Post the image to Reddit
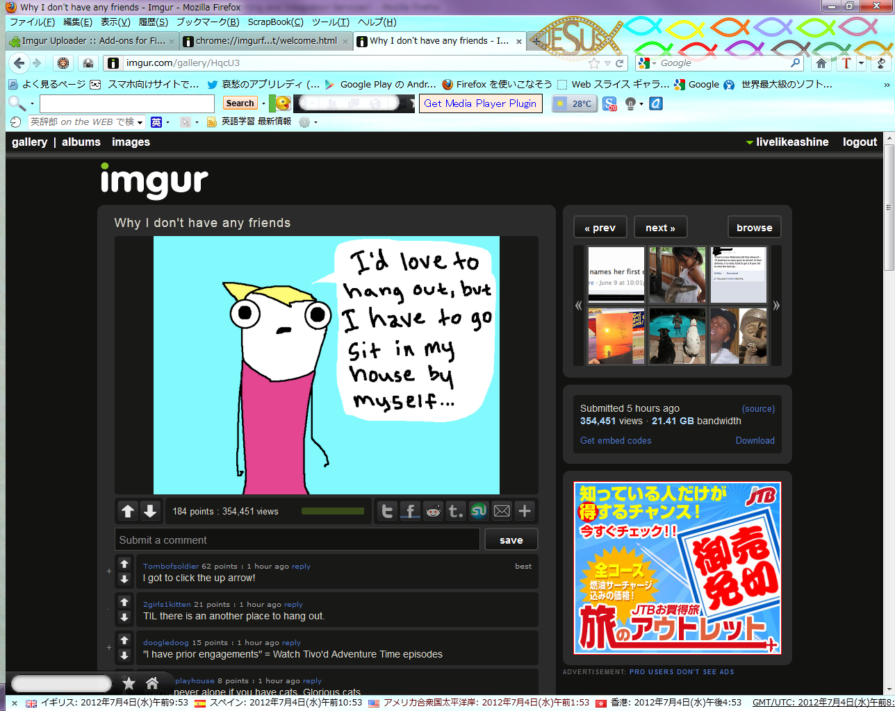 (433, 510)
